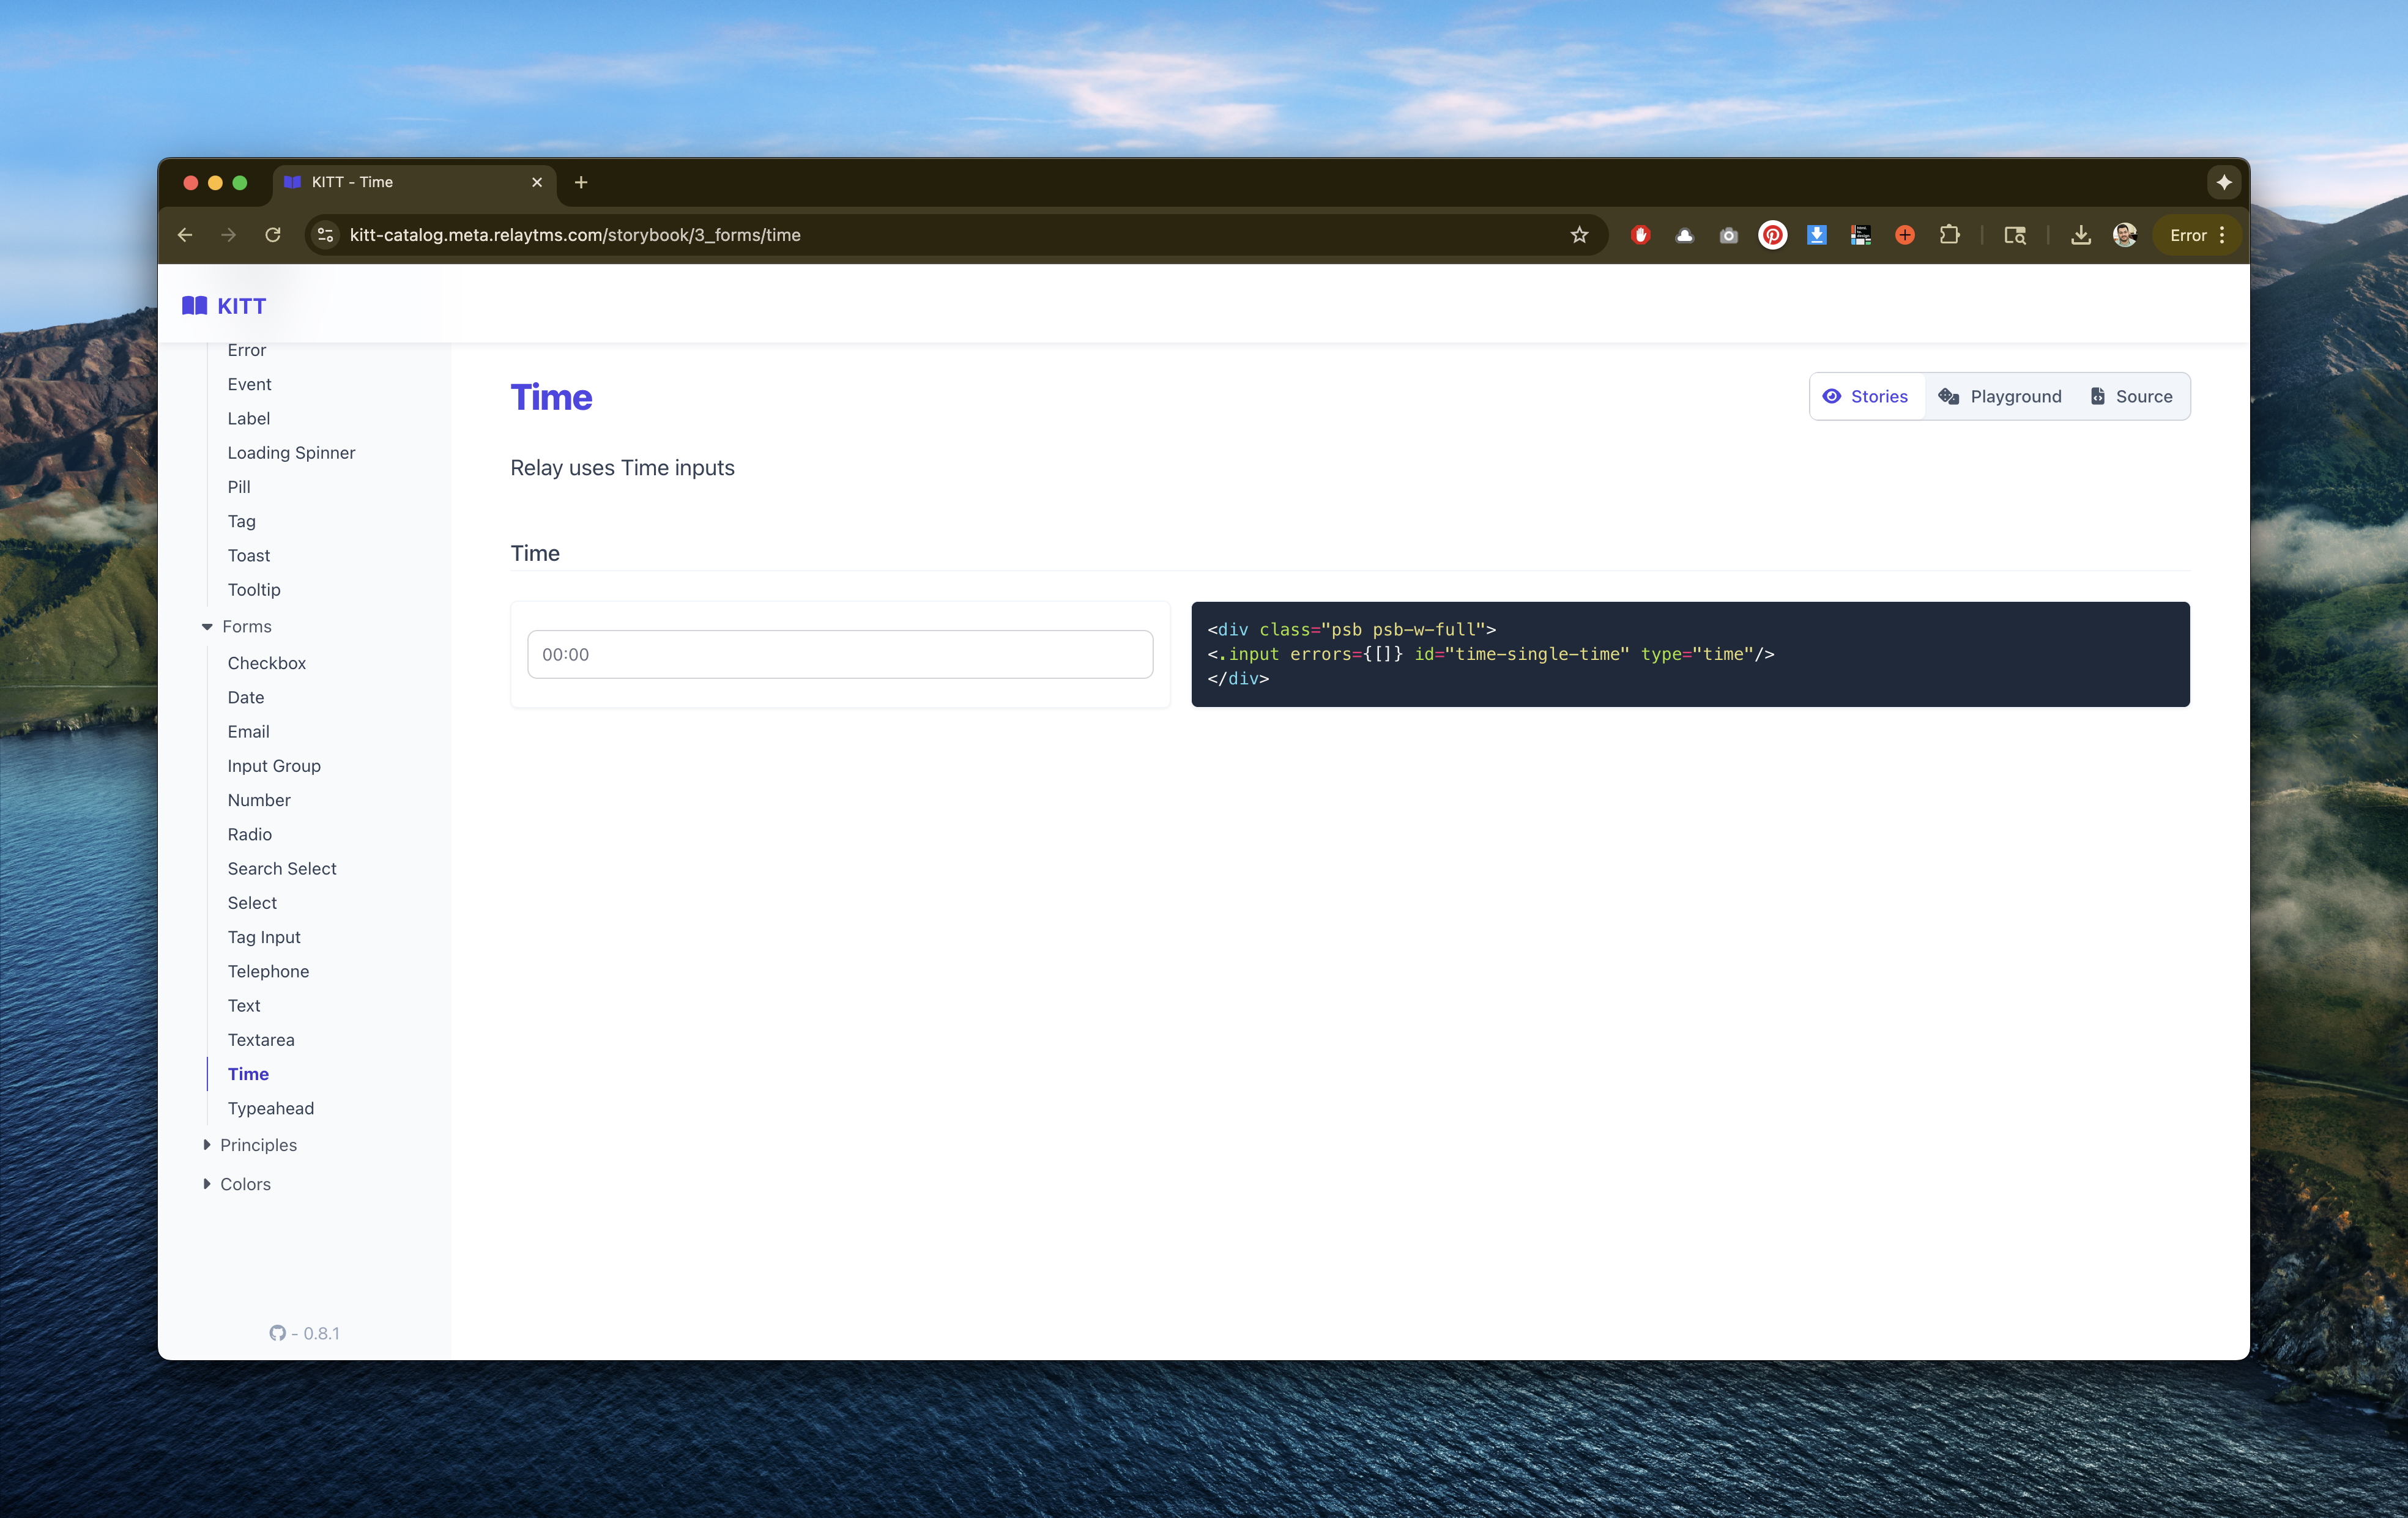Open the browser Extensions puzzle icon
This screenshot has width=2408, height=1518.
tap(1949, 235)
